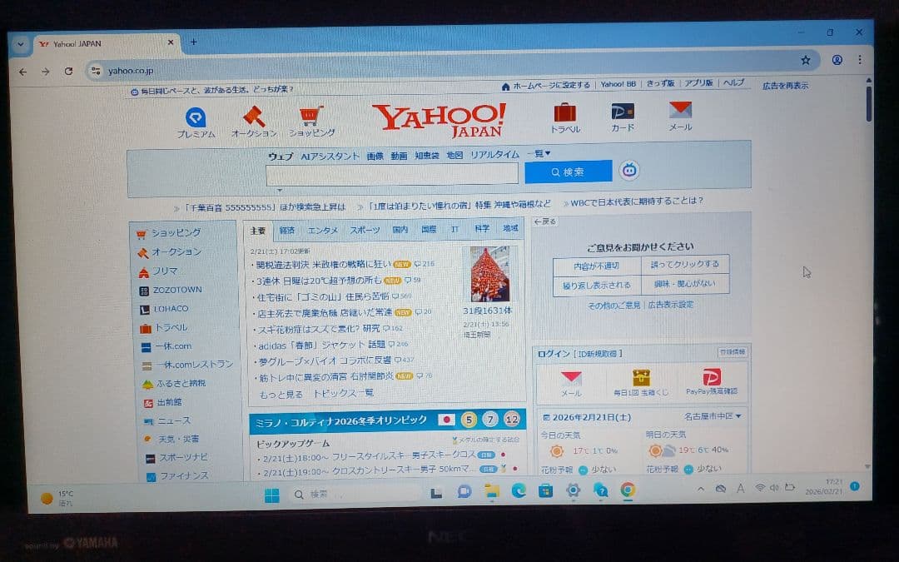This screenshot has height=562, width=899.
Task: Select the リアルタイム search category
Action: [494, 155]
